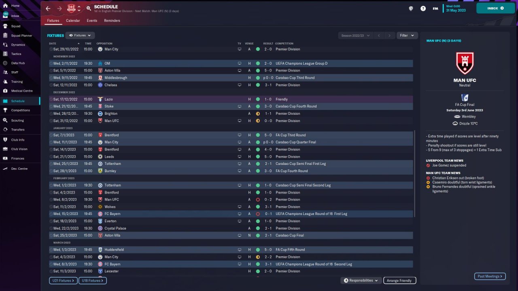518x291 pixels.
Task: Click the FA Cup Final competition icon
Action: (x=465, y=97)
